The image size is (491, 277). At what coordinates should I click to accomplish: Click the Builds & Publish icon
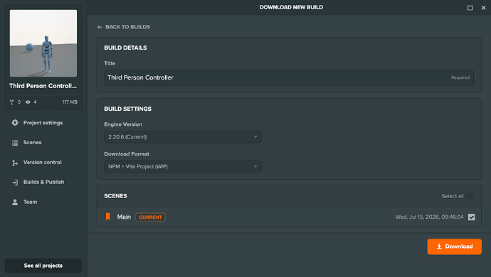15,183
